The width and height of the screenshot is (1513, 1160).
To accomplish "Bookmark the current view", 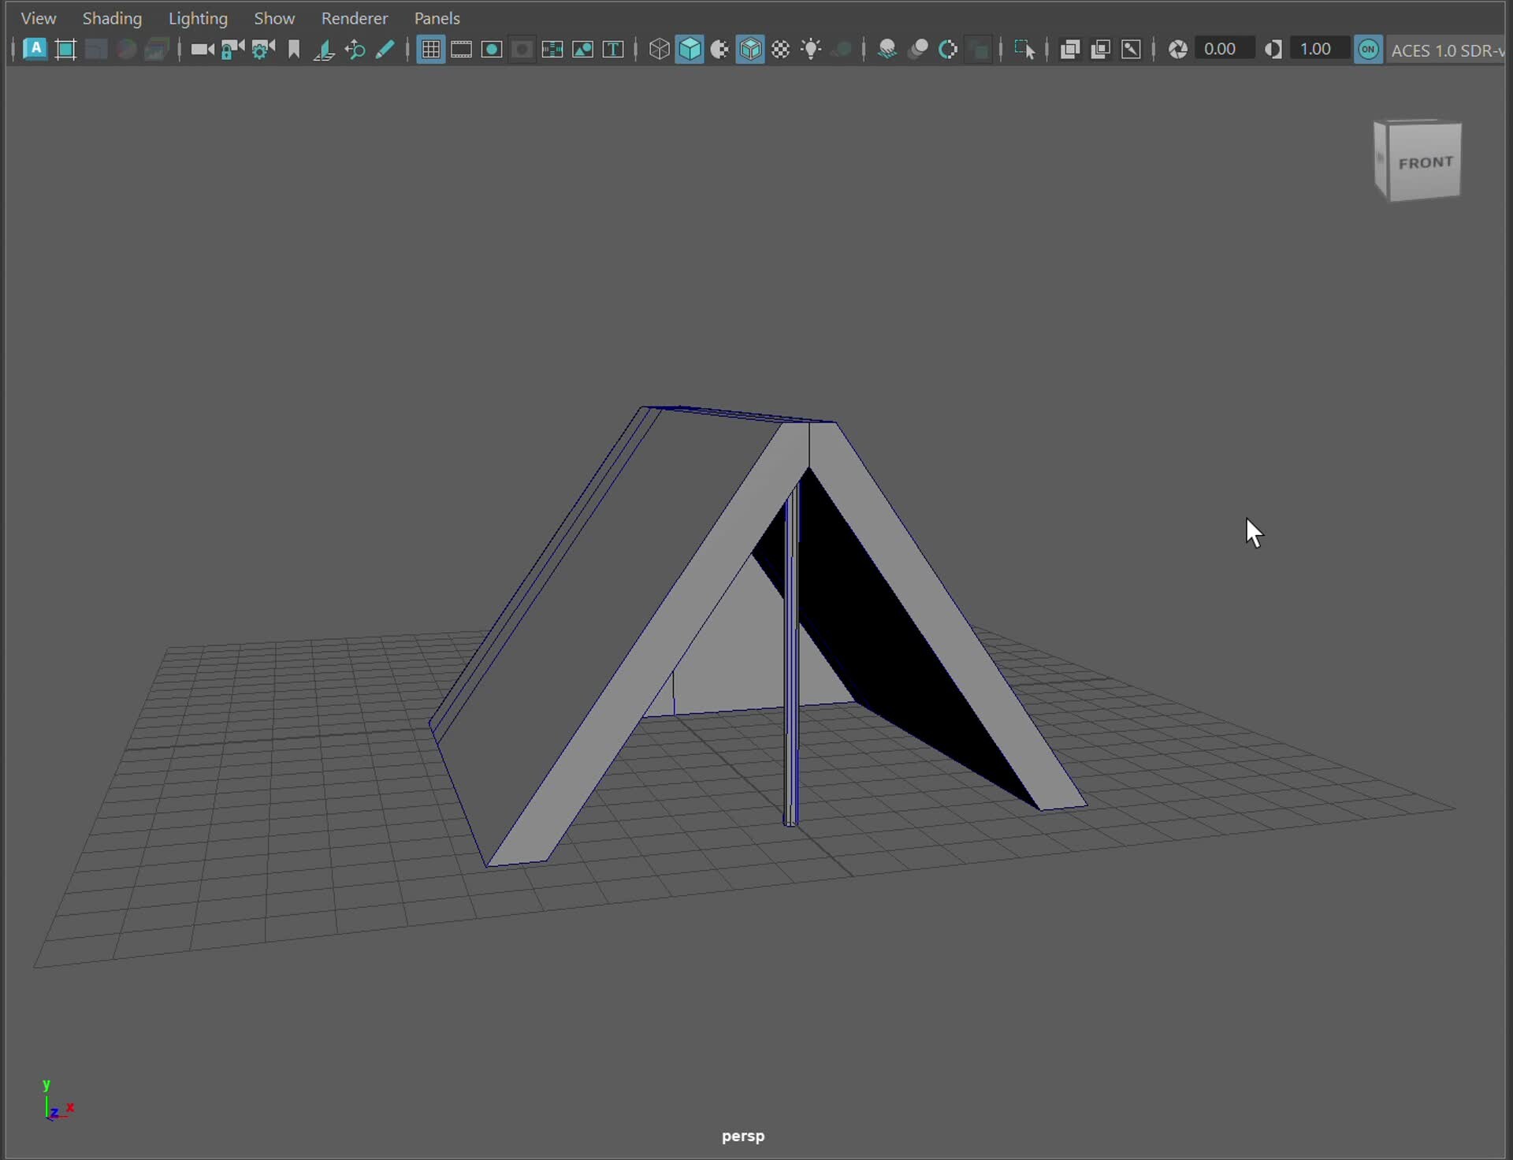I will pyautogui.click(x=293, y=49).
